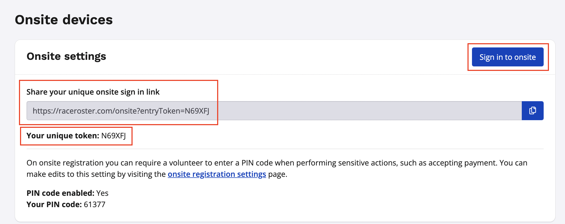Click the Onsite devices page heading
Screen dimensions: 565x224
click(x=64, y=20)
